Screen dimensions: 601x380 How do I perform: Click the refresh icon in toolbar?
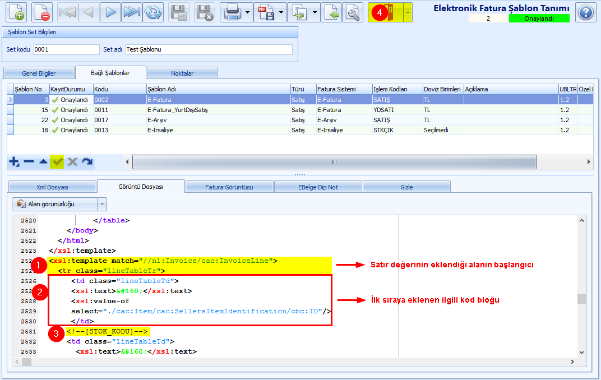153,12
